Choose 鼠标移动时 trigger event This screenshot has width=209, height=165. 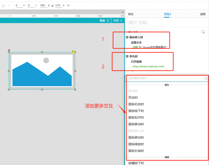point(136,124)
